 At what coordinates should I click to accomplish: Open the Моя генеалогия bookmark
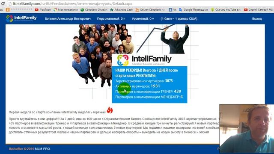(66, 10)
